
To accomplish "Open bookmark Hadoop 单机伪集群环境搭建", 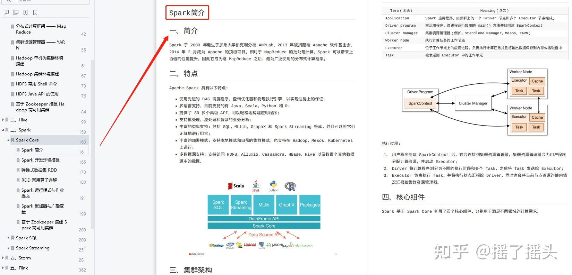I will point(40,61).
